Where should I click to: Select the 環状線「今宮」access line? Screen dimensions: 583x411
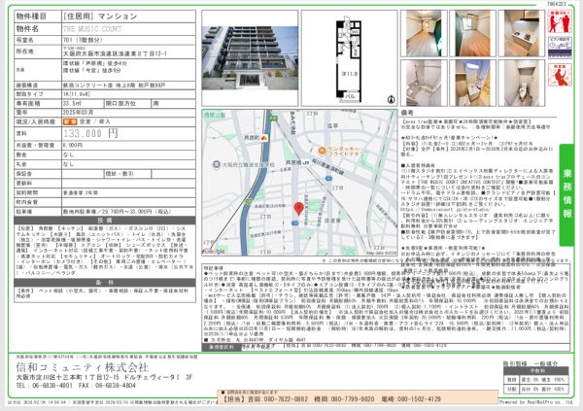click(92, 70)
